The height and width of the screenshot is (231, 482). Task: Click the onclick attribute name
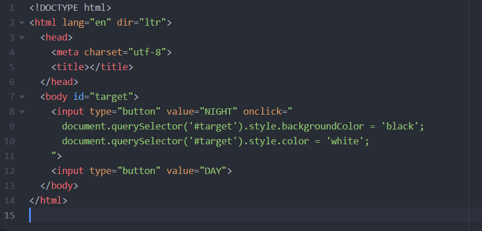tap(262, 111)
